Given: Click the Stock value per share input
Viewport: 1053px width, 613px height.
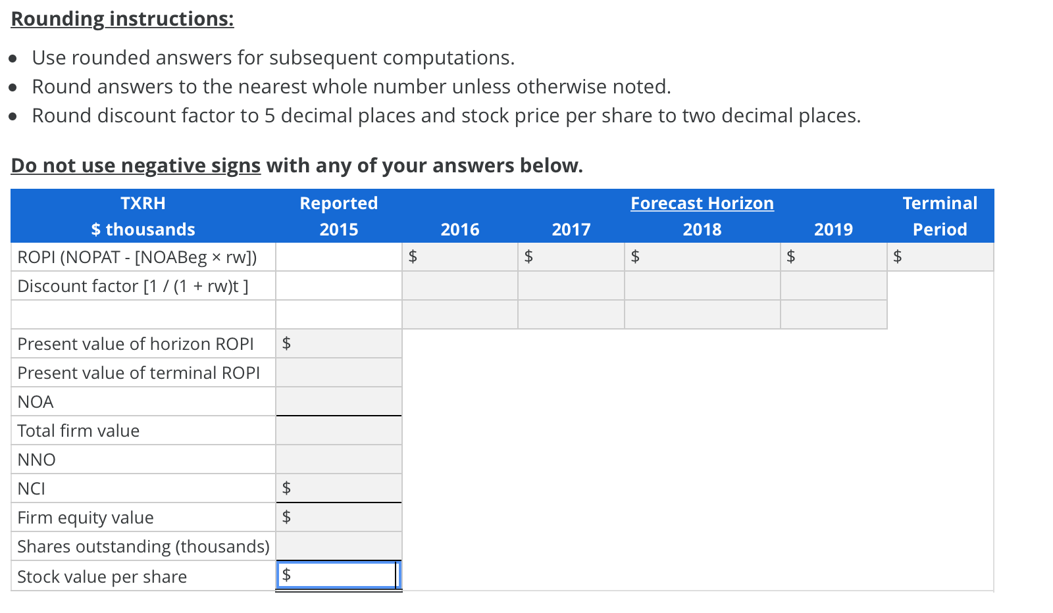Looking at the screenshot, I should click(339, 576).
